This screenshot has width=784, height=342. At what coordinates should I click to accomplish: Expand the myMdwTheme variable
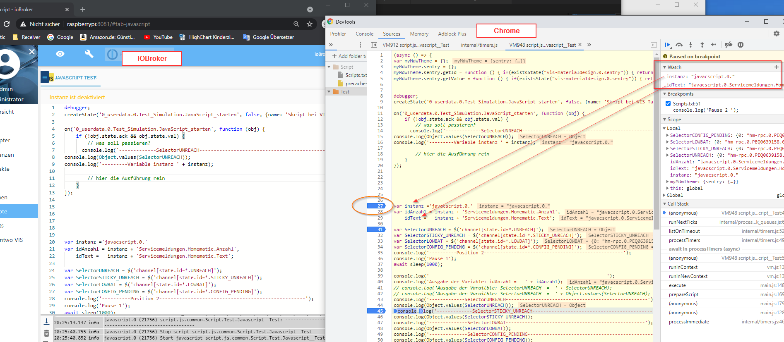click(x=668, y=182)
